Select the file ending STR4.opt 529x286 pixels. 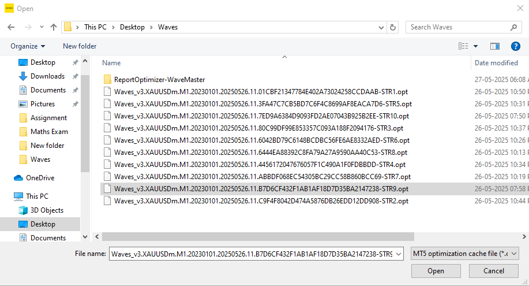260,165
